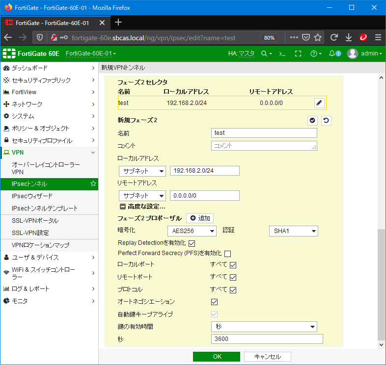This screenshot has width=386, height=365.
Task: Click the HA: マスタ status
Action: [x=241, y=53]
